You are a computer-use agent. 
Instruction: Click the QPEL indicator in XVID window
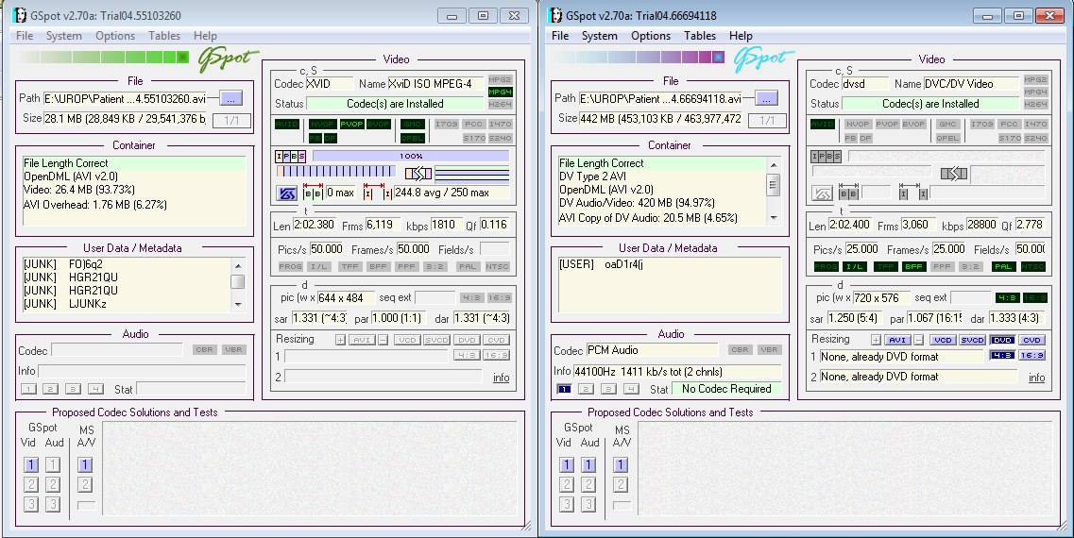pyautogui.click(x=413, y=138)
